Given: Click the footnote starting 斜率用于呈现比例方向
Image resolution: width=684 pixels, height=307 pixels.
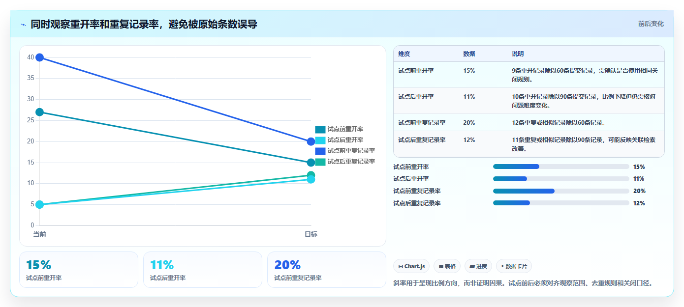Looking at the screenshot, I should pos(523,283).
